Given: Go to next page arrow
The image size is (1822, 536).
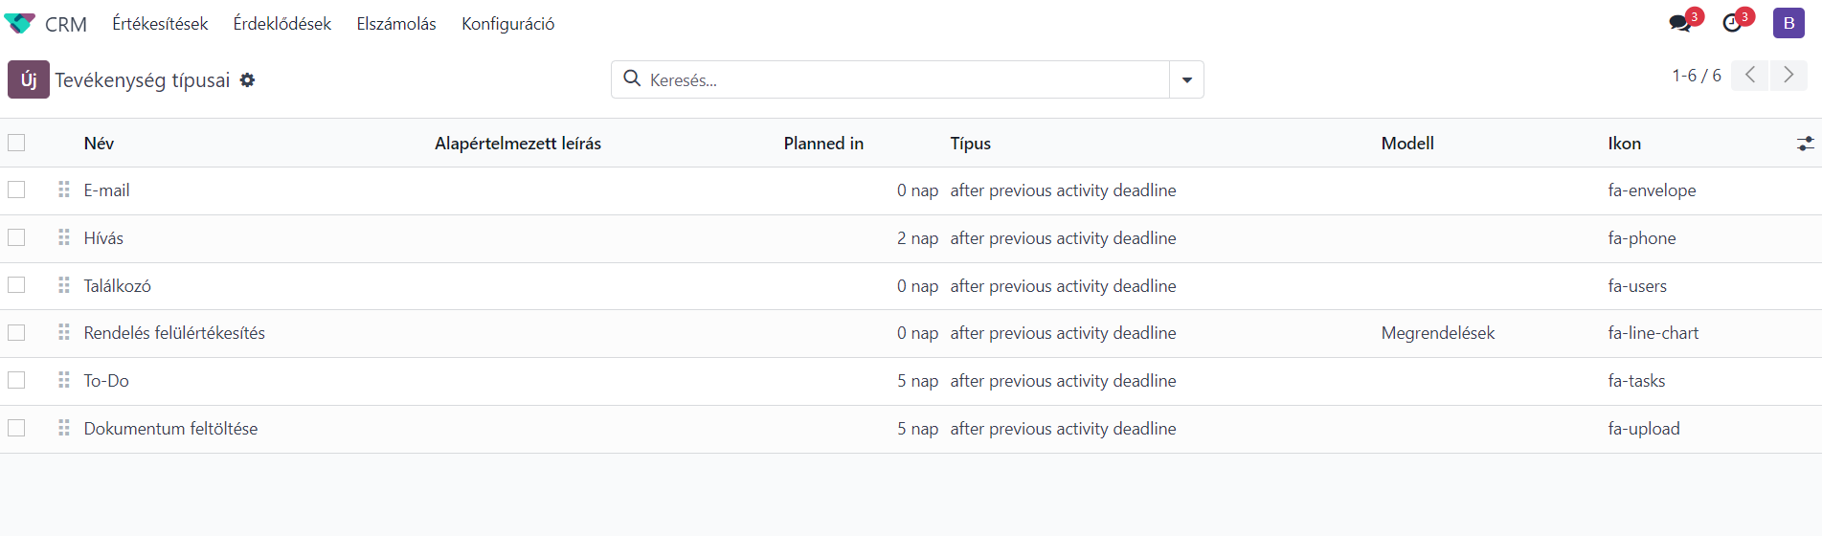Looking at the screenshot, I should 1788,75.
